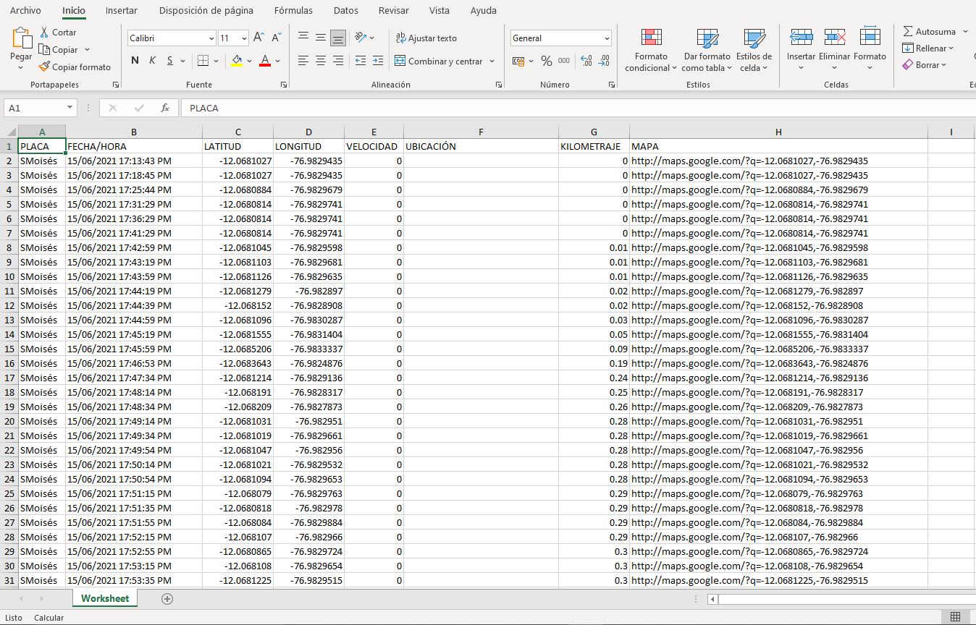The image size is (976, 625).
Task: Open the Calibri font name dropdown
Action: [x=211, y=38]
